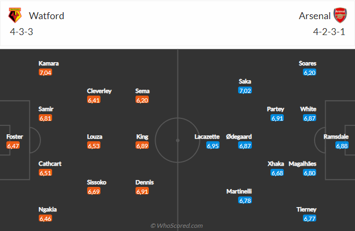355x231 pixels.
Task: Click Martinelli's 6,78 rating badge
Action: [245, 200]
